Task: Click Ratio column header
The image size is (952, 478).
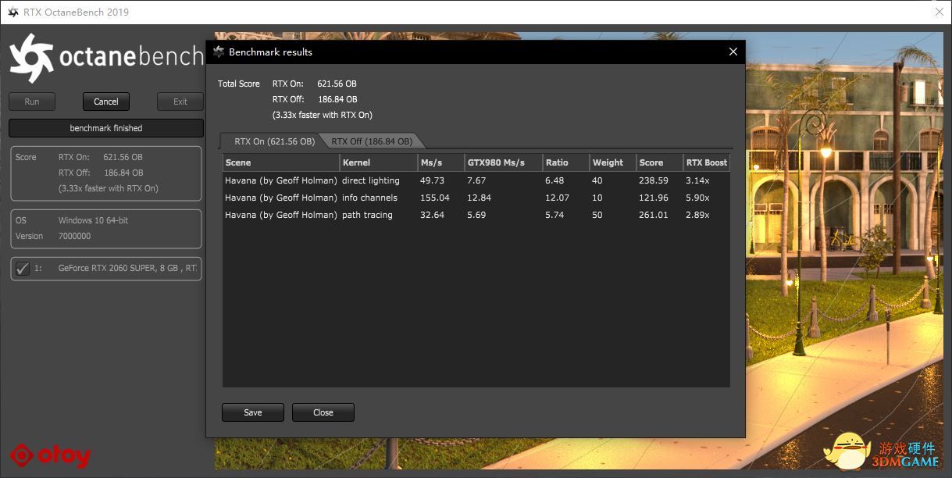Action: (566, 162)
